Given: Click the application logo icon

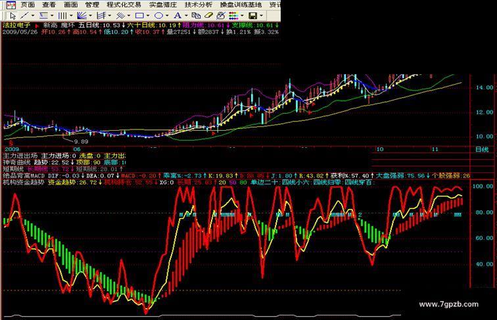Looking at the screenshot, I should click(x=11, y=5).
